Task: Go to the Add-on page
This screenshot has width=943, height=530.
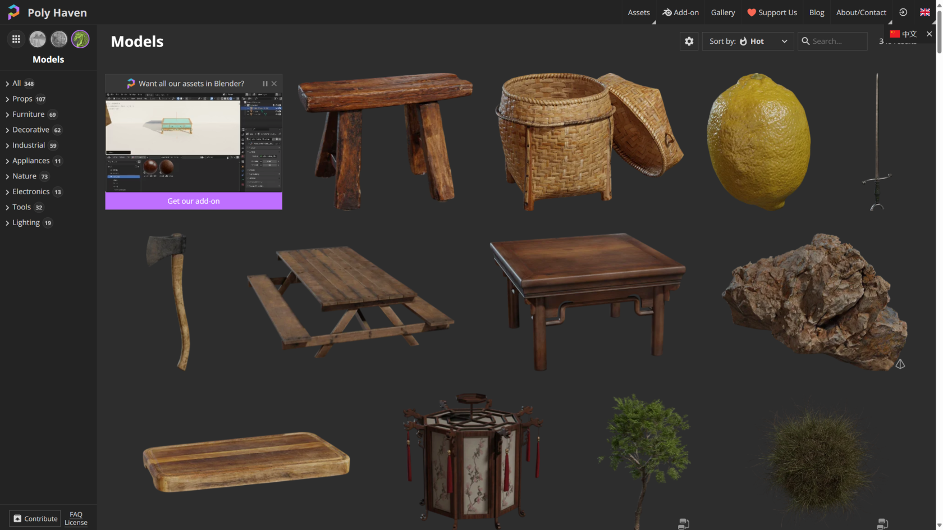Action: point(680,12)
